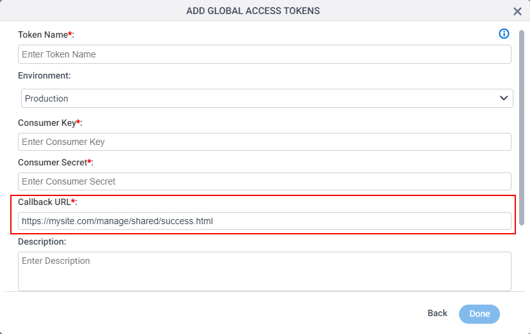This screenshot has height=334, width=530.
Task: Open the Environment dropdown showing Production
Action: (267, 98)
